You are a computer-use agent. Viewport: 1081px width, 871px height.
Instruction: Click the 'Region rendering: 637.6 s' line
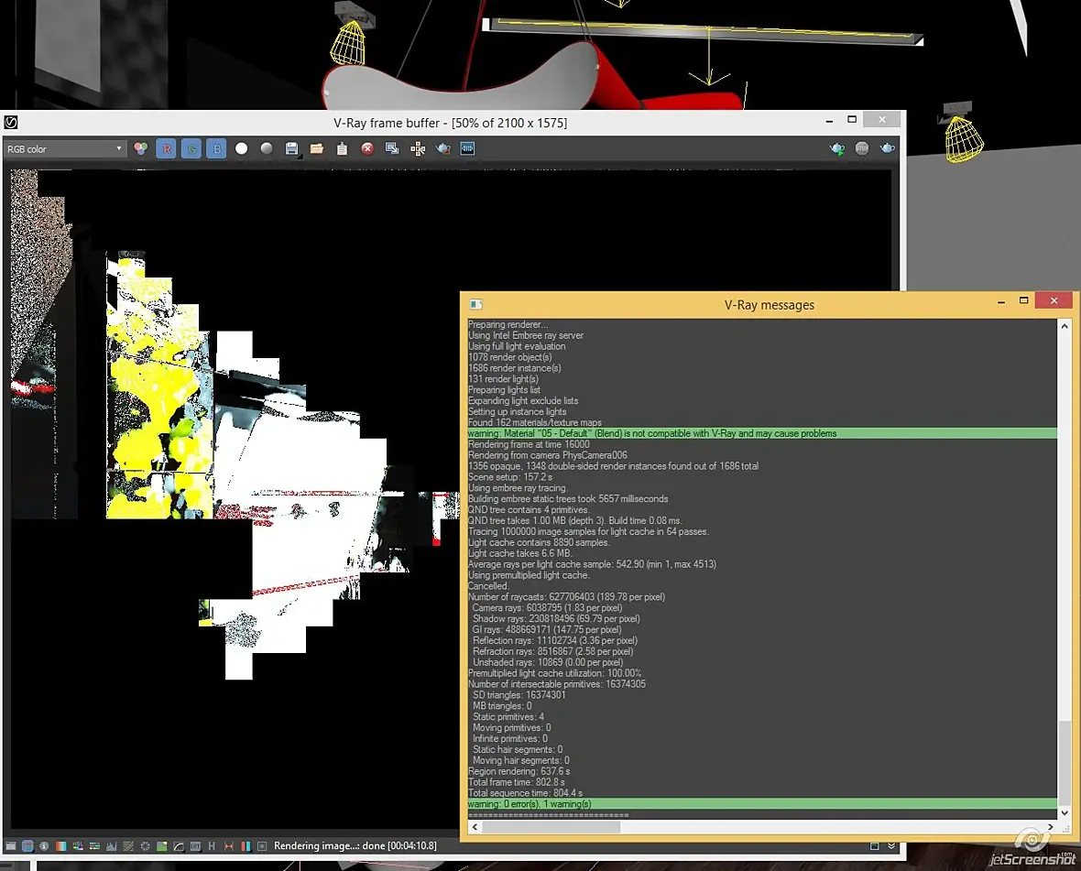[519, 771]
